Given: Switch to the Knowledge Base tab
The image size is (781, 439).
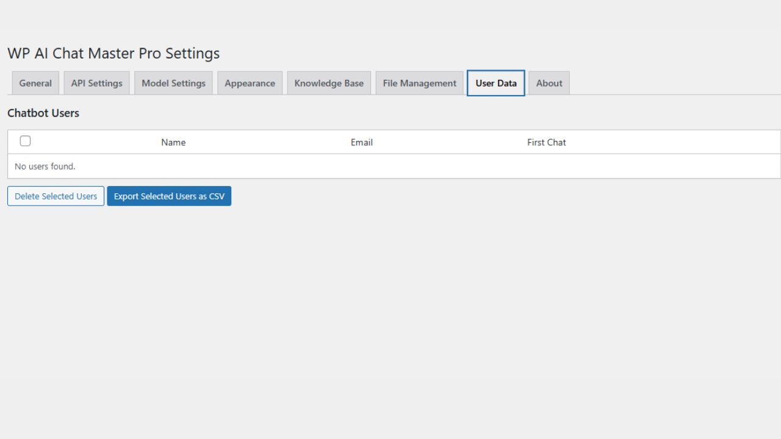Looking at the screenshot, I should point(329,83).
